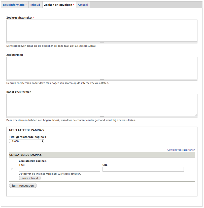Image resolution: width=204 pixels, height=208 pixels.
Task: Switch to the Basisinformatie tab
Action: [15, 5]
